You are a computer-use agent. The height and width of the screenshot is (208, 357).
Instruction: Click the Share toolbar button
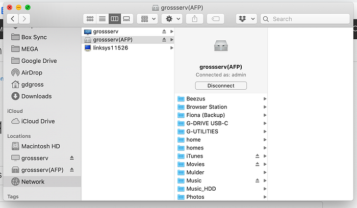point(195,19)
